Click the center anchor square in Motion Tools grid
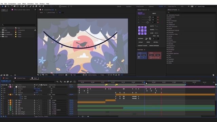This screenshot has height=122, width=217. click(x=142, y=30)
